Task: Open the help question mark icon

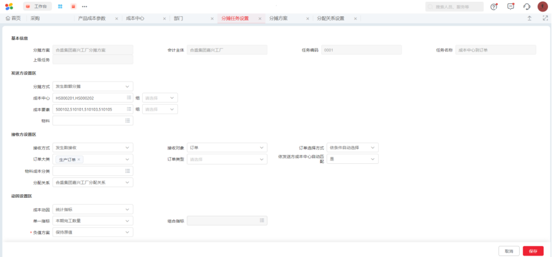Action: [494, 7]
